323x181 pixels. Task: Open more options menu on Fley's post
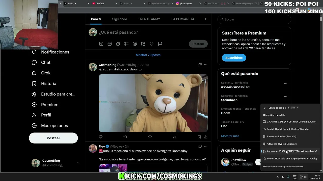click(206, 146)
